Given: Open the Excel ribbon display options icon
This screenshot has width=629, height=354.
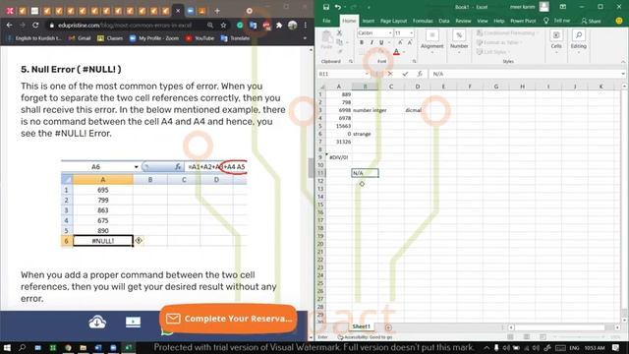Looking at the screenshot, I should pos(563,7).
